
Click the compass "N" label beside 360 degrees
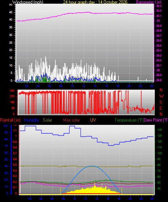161,90
